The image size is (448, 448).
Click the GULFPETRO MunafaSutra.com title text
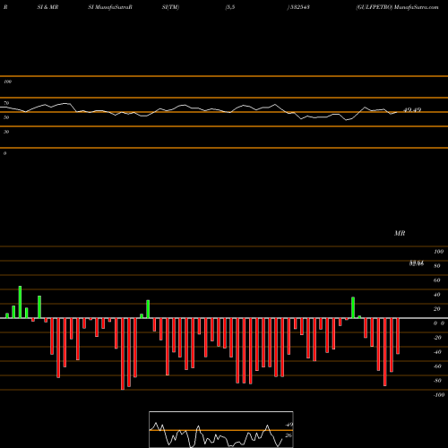(x=397, y=7)
